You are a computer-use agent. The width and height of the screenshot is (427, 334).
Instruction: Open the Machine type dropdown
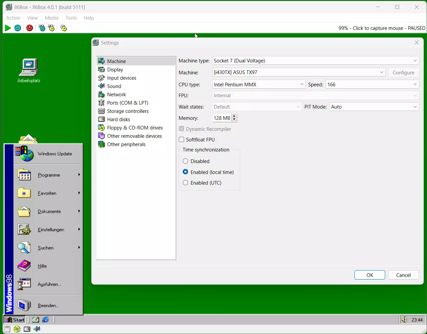click(x=315, y=60)
